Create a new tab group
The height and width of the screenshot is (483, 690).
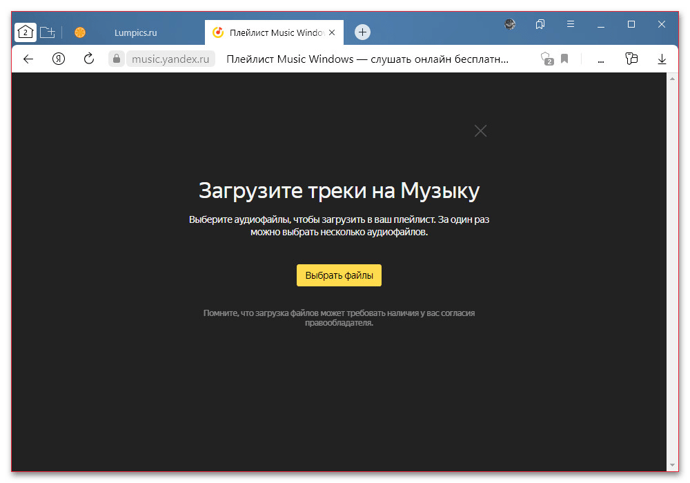[47, 32]
